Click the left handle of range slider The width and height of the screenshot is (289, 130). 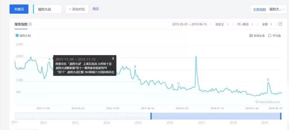point(151,116)
